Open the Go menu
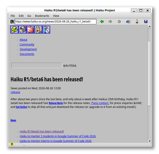 [x=29, y=16]
